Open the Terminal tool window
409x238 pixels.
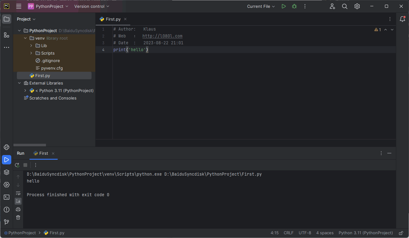[x=7, y=197]
